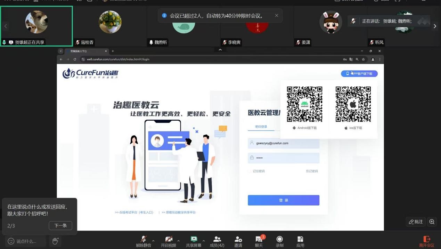Screen dimensions: 441x249
Task: Expand microphone options arrow
Action: click(x=153, y=240)
